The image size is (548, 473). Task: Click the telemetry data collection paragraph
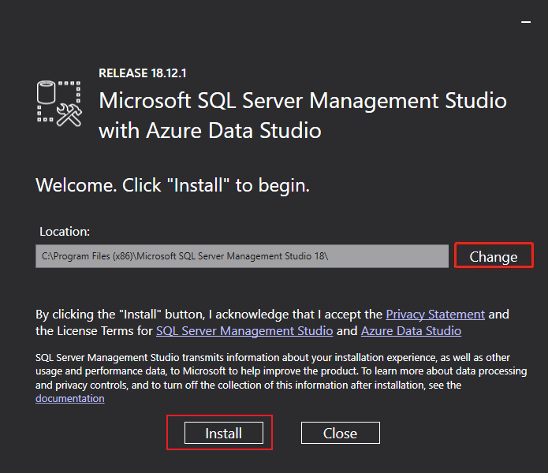[x=268, y=371]
